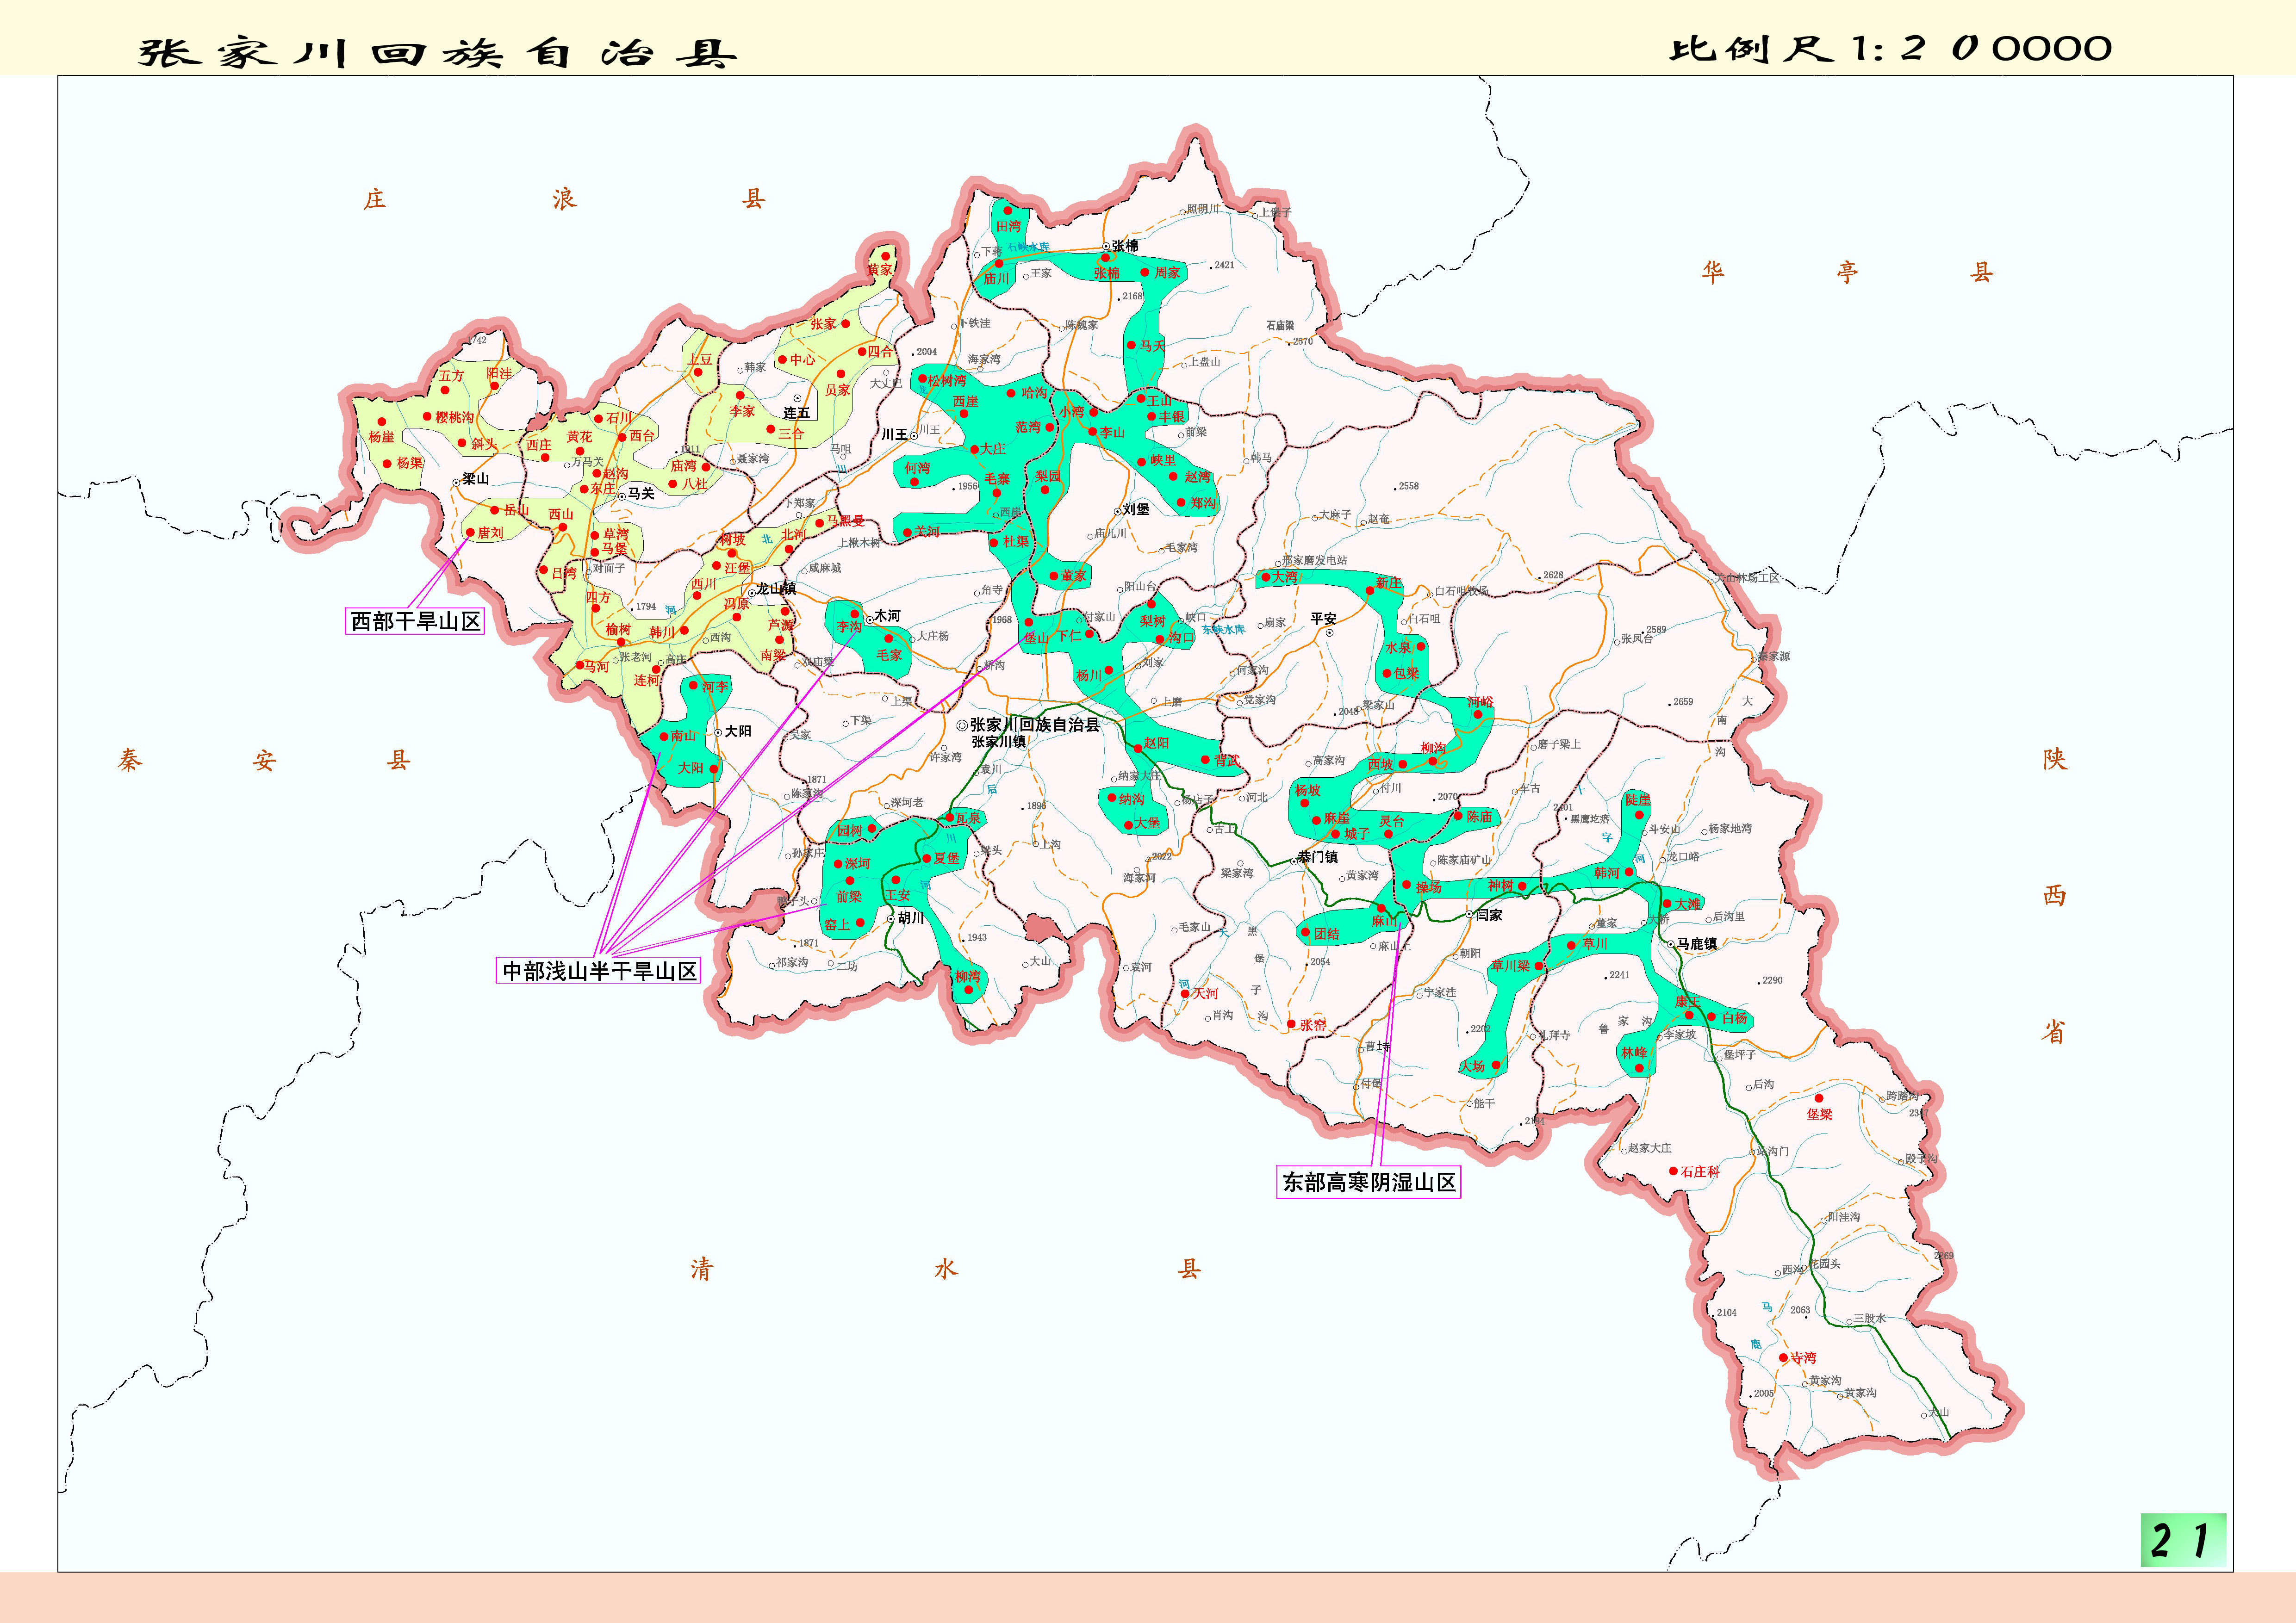Click the red 包梁 village label
Screen dimensions: 2296x1623
[1406, 673]
